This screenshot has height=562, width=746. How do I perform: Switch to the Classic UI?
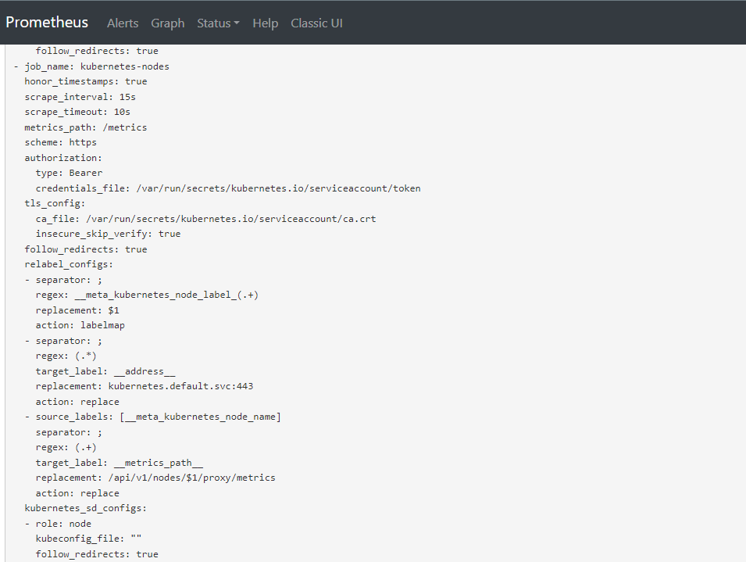pyautogui.click(x=316, y=23)
